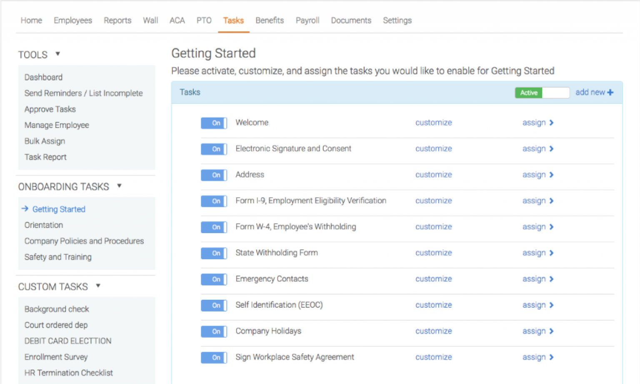The height and width of the screenshot is (384, 640).
Task: Collapse the ONBOARDING TASKS section
Action: pos(119,186)
